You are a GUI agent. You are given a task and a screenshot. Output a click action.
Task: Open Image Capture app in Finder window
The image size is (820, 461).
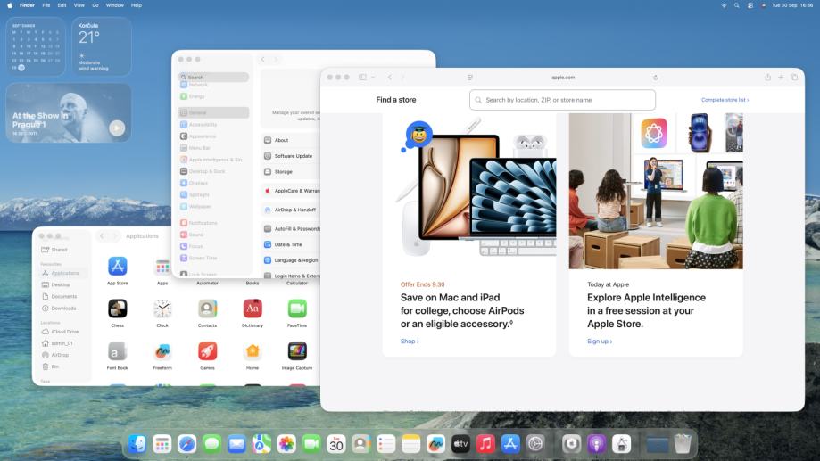297,351
